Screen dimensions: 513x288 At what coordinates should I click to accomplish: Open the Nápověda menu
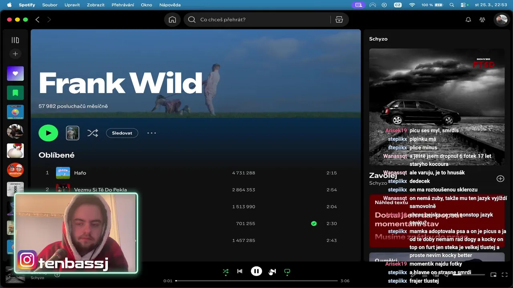170,5
